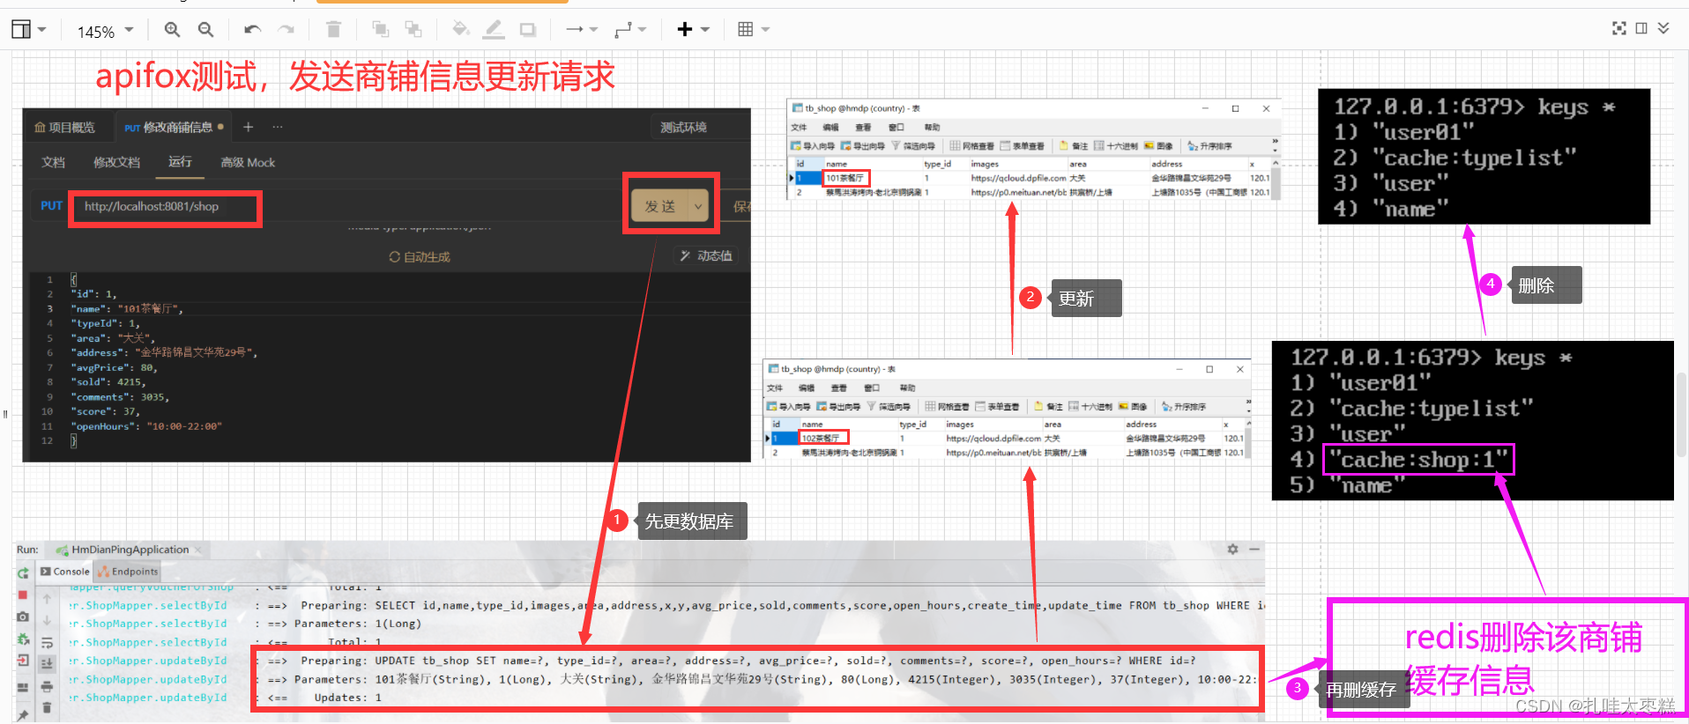Click 导入向导 in upper tb_shop toolbar
The width and height of the screenshot is (1689, 724).
[813, 146]
